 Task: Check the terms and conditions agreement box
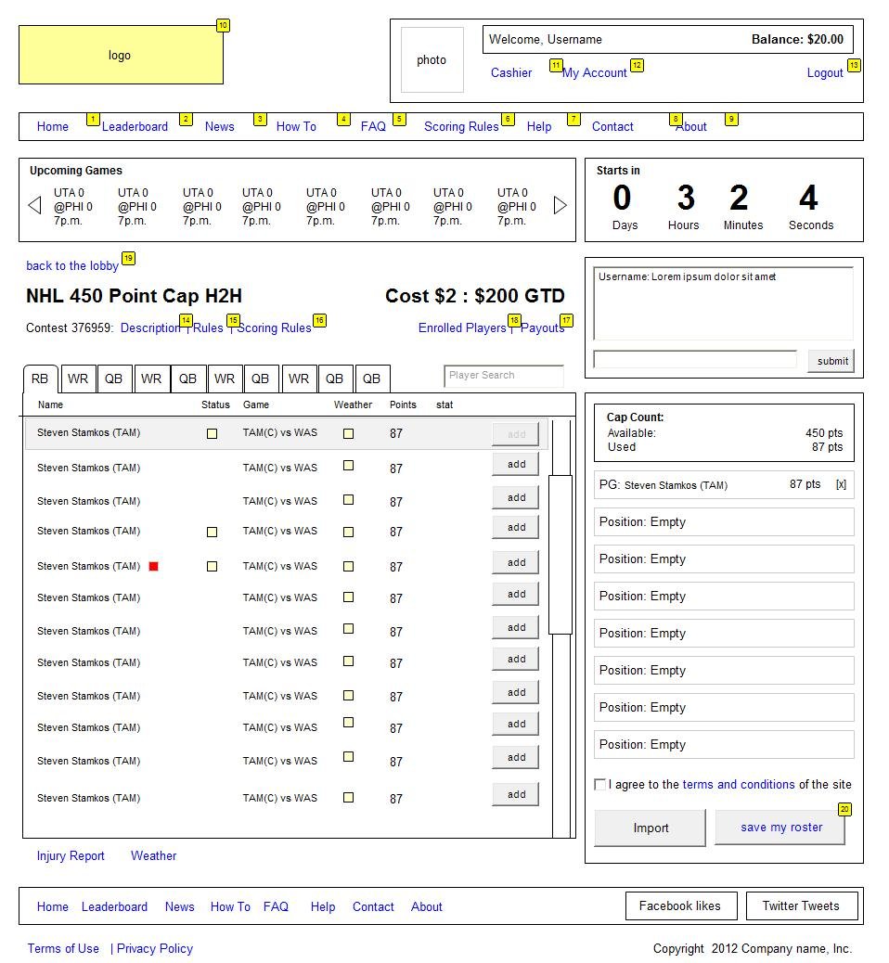600,784
